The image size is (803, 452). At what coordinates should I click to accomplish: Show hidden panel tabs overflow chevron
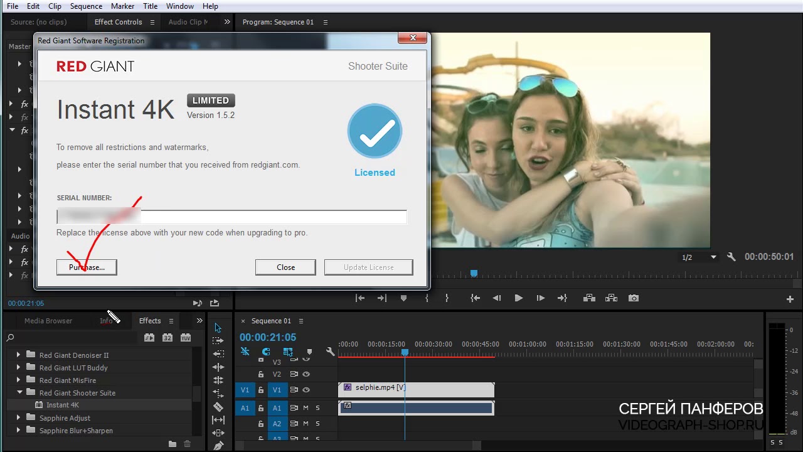[199, 321]
